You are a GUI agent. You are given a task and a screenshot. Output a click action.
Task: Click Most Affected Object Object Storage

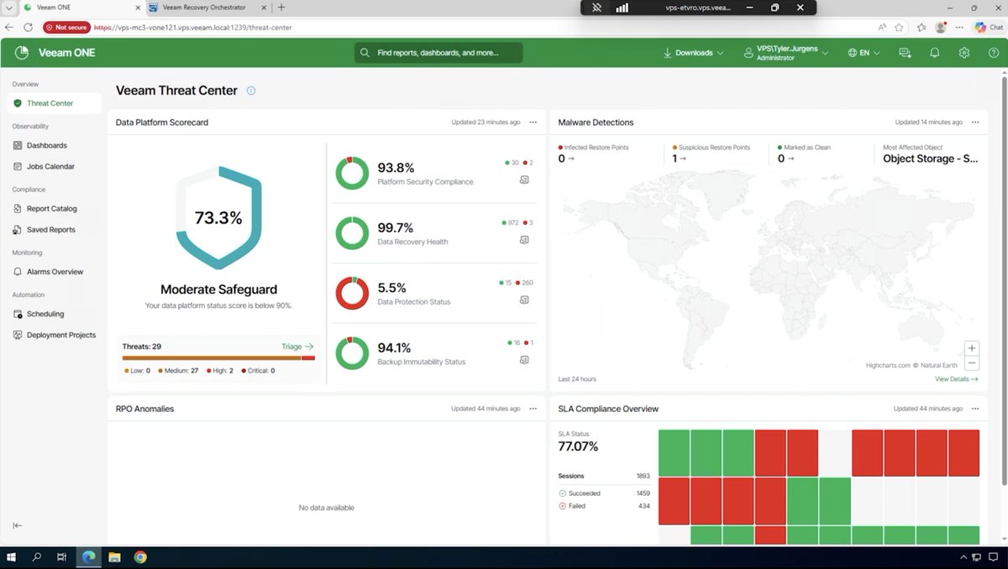(x=931, y=159)
